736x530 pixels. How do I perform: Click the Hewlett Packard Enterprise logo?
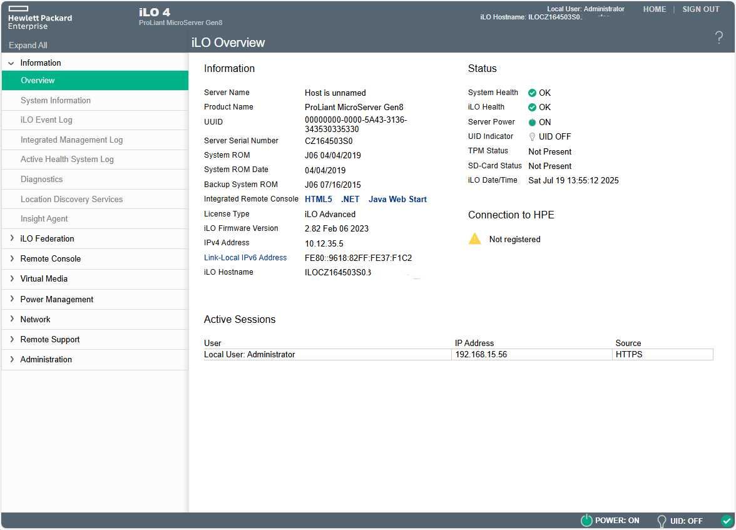pos(40,18)
